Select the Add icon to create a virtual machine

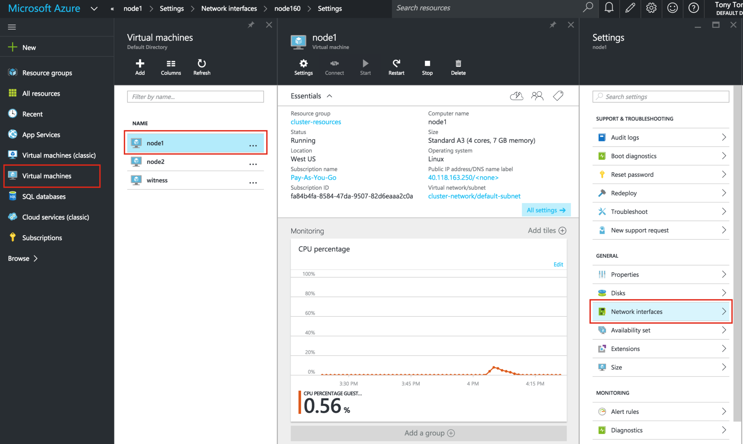(140, 67)
